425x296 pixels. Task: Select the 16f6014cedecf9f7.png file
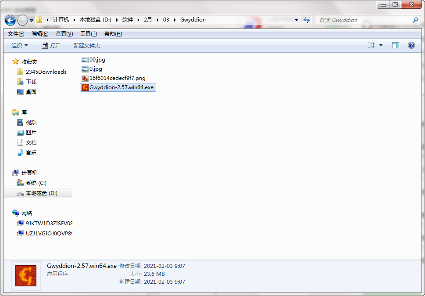pos(117,78)
